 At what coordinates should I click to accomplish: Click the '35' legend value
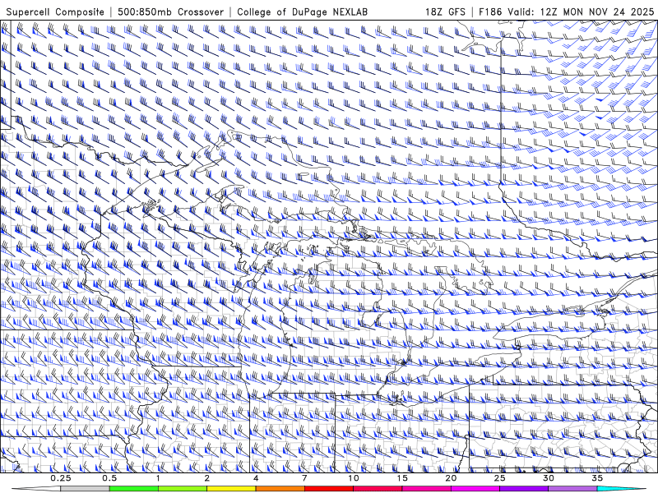pos(597,478)
